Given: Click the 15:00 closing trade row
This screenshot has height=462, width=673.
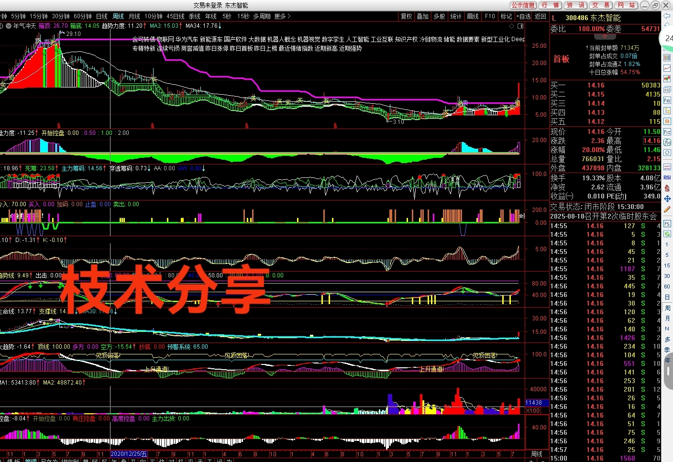Looking at the screenshot, I should coord(605,458).
